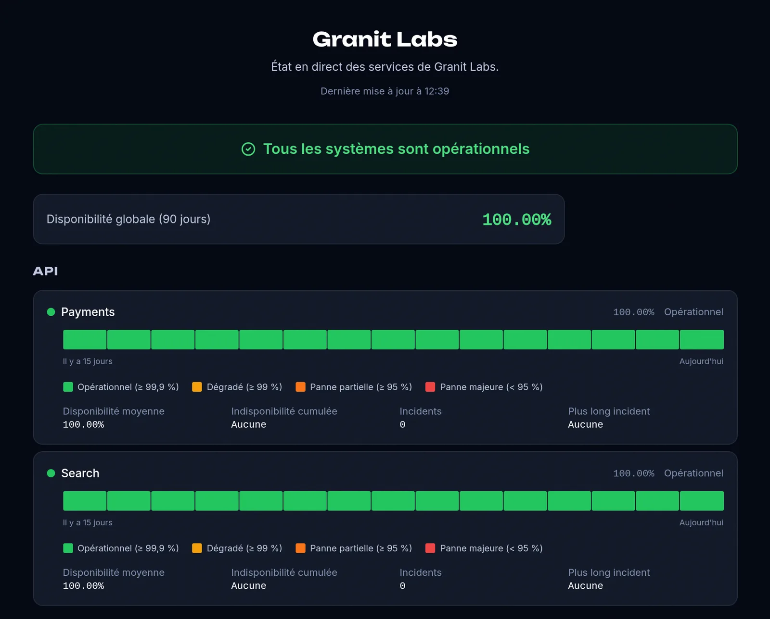Click the Granit Labs title

[x=385, y=39]
